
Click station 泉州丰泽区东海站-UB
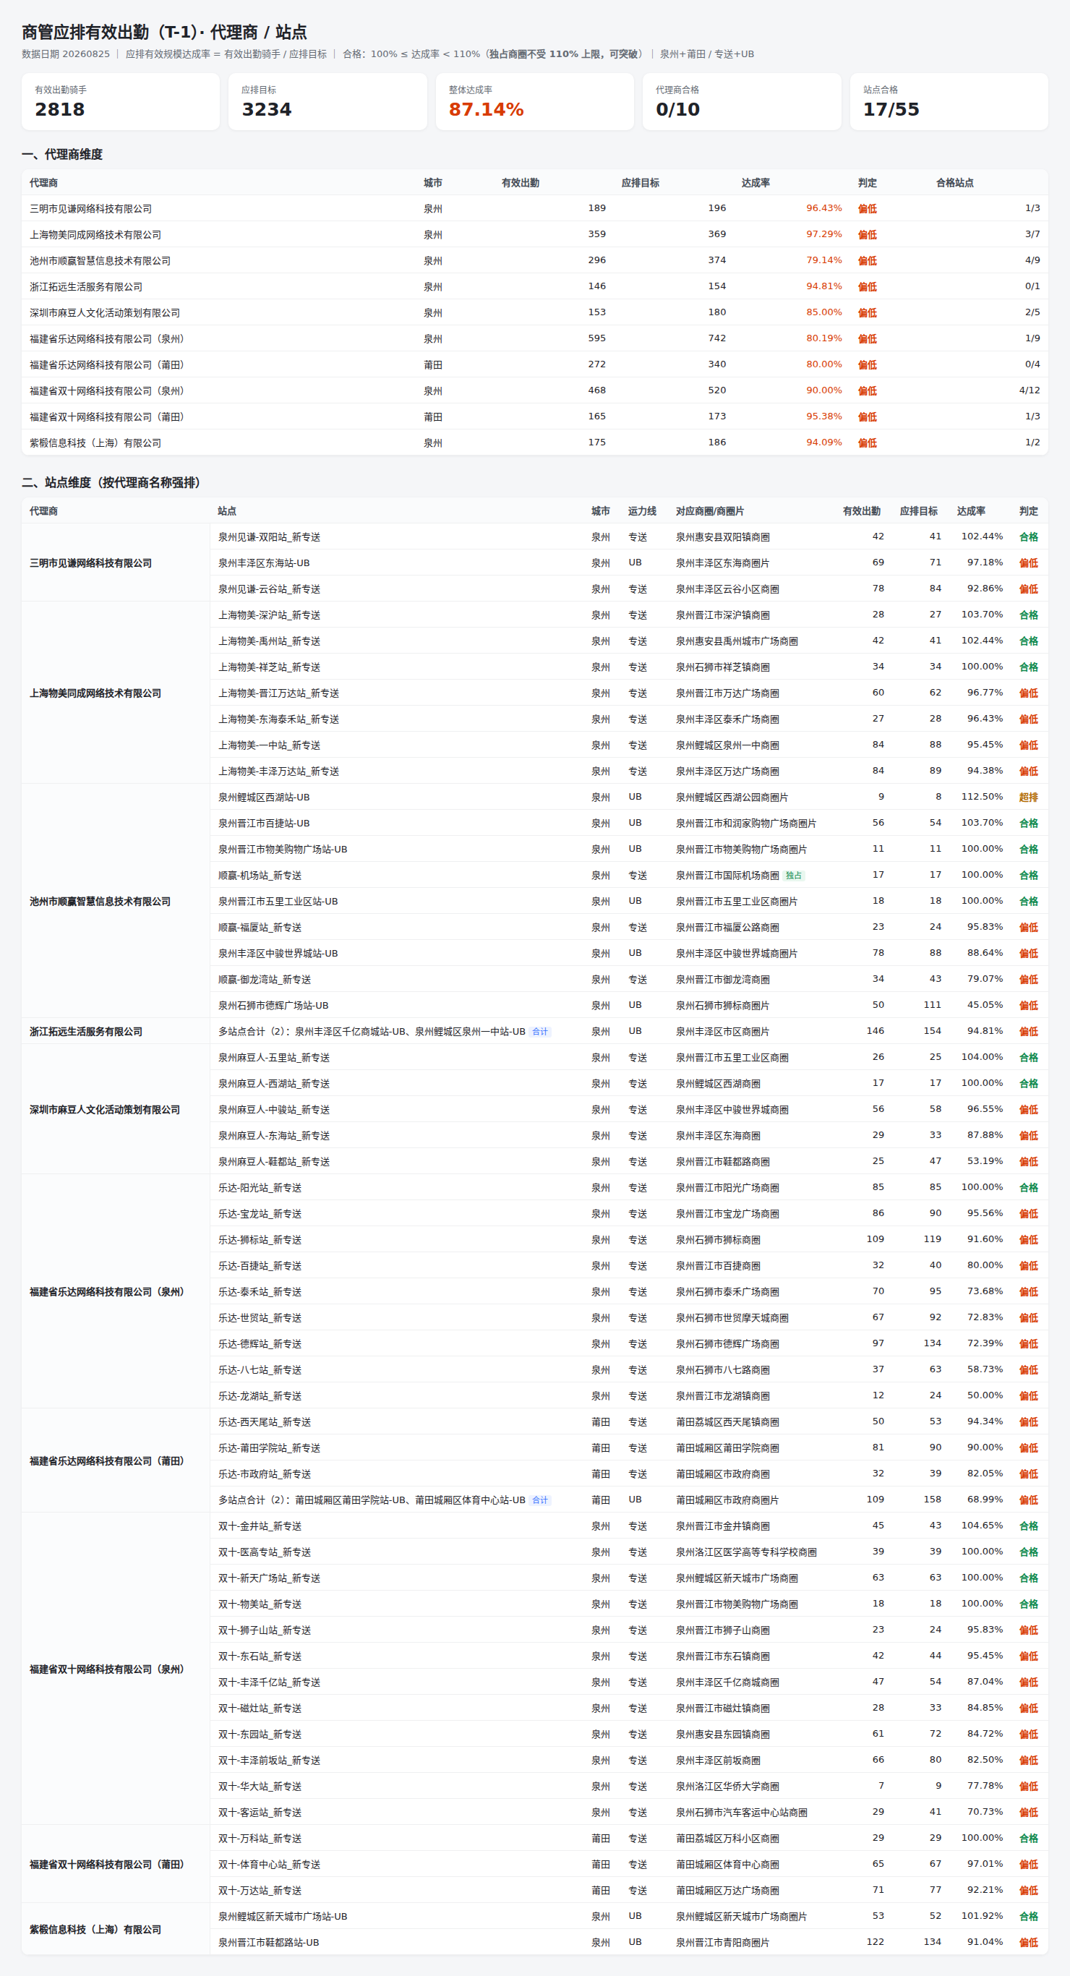tap(264, 563)
